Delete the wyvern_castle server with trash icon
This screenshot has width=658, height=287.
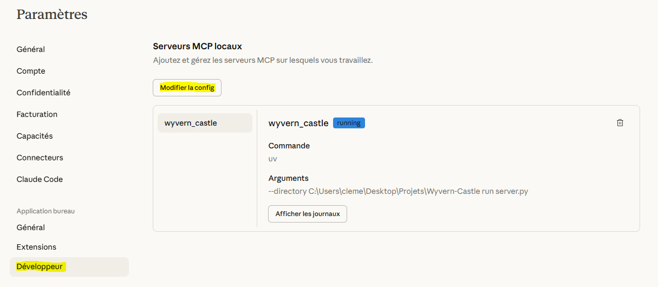(620, 123)
